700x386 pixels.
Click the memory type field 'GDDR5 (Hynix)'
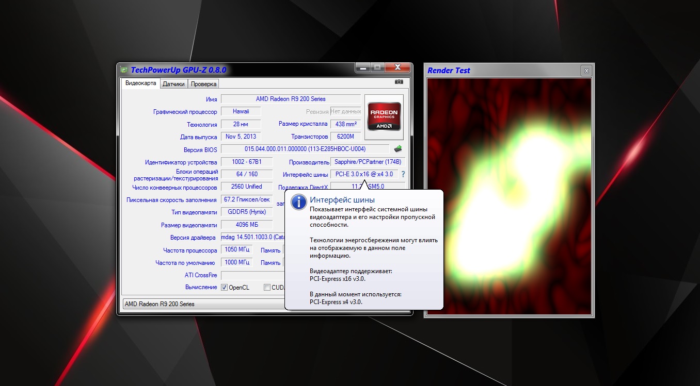(247, 212)
